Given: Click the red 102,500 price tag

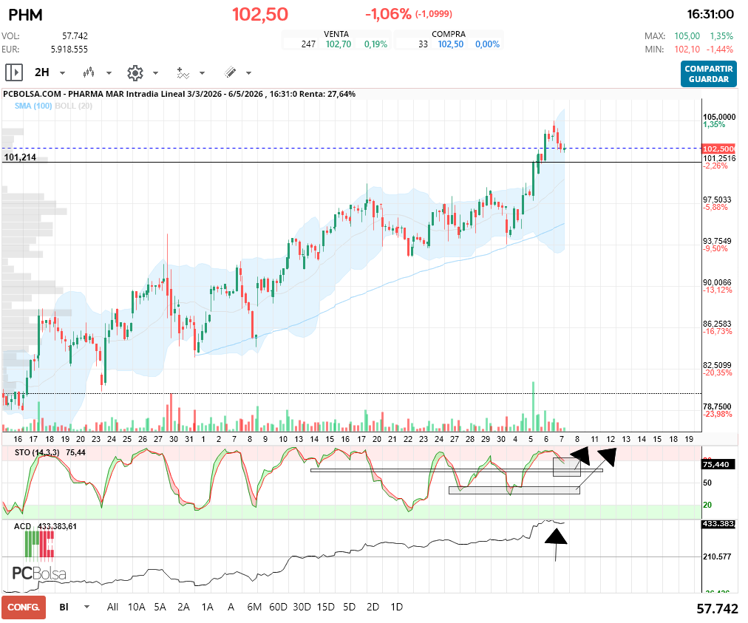Looking at the screenshot, I should 718,149.
